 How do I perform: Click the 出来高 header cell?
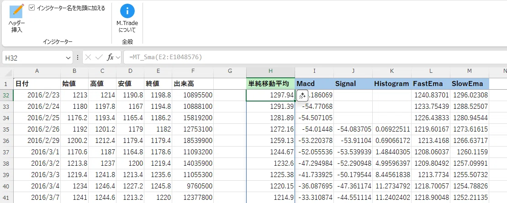[x=193, y=84]
